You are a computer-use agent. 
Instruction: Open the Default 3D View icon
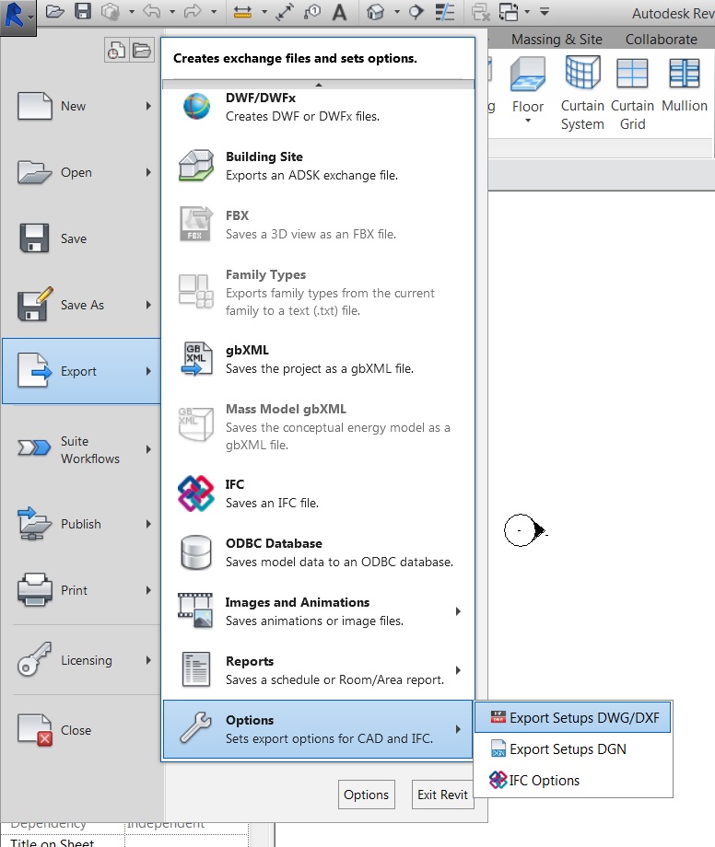tap(376, 12)
